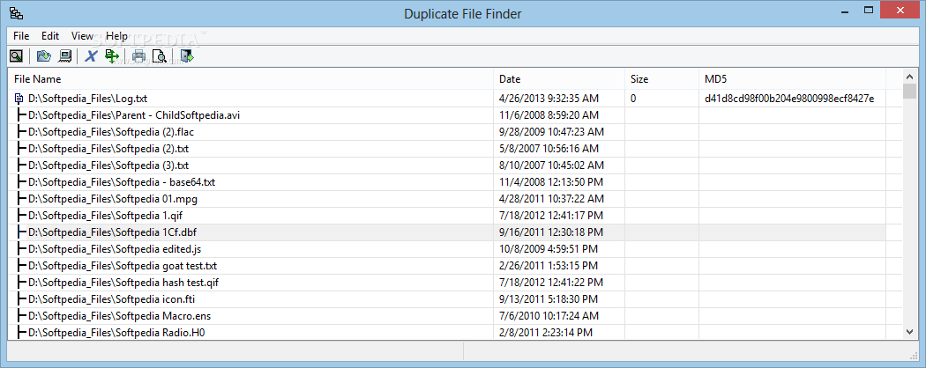
Task: Select the Softpedia goat test.txt row
Action: pos(455,266)
